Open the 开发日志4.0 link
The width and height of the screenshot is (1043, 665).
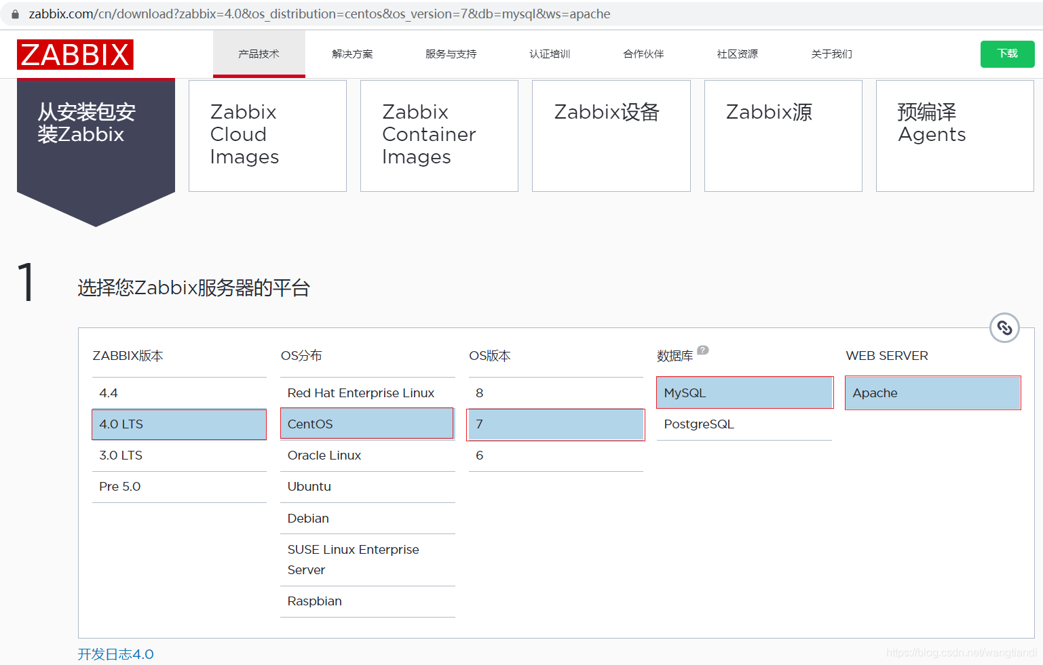115,654
